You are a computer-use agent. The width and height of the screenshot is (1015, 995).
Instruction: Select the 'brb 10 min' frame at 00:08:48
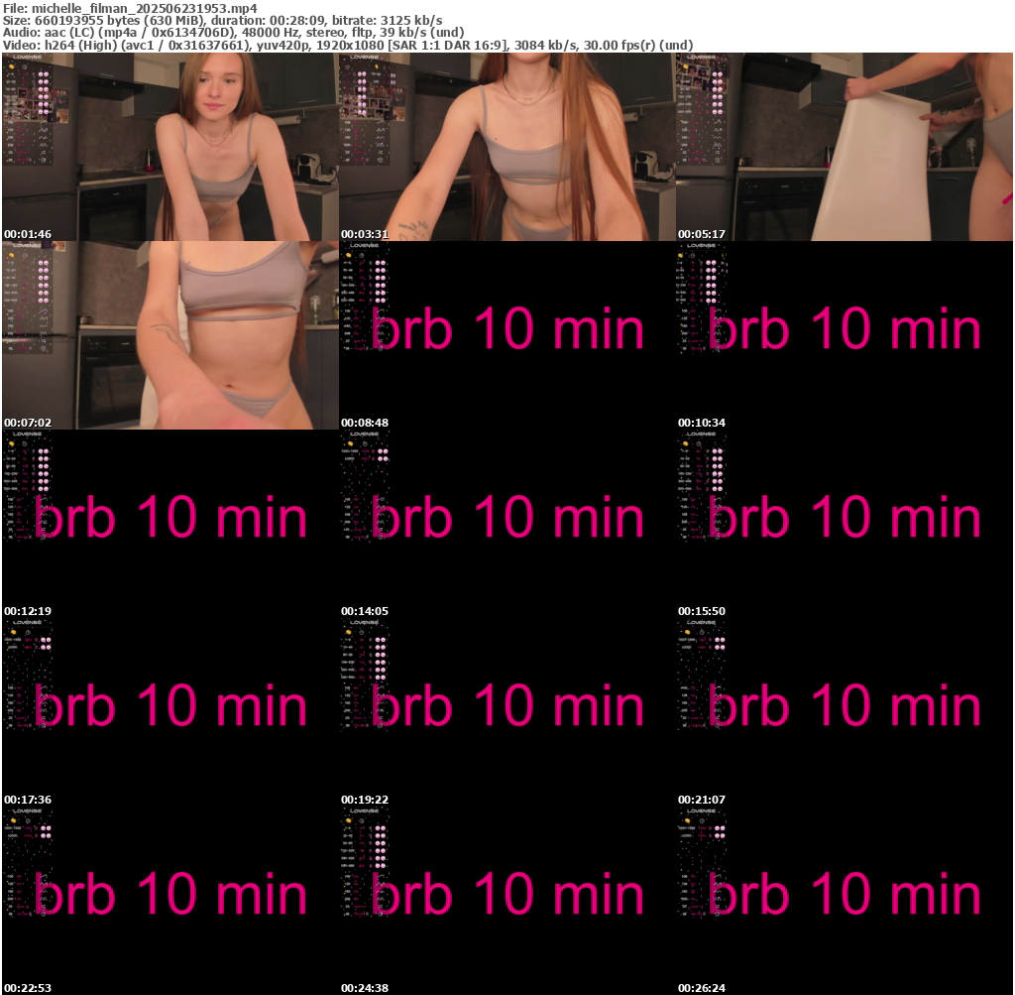tap(507, 335)
